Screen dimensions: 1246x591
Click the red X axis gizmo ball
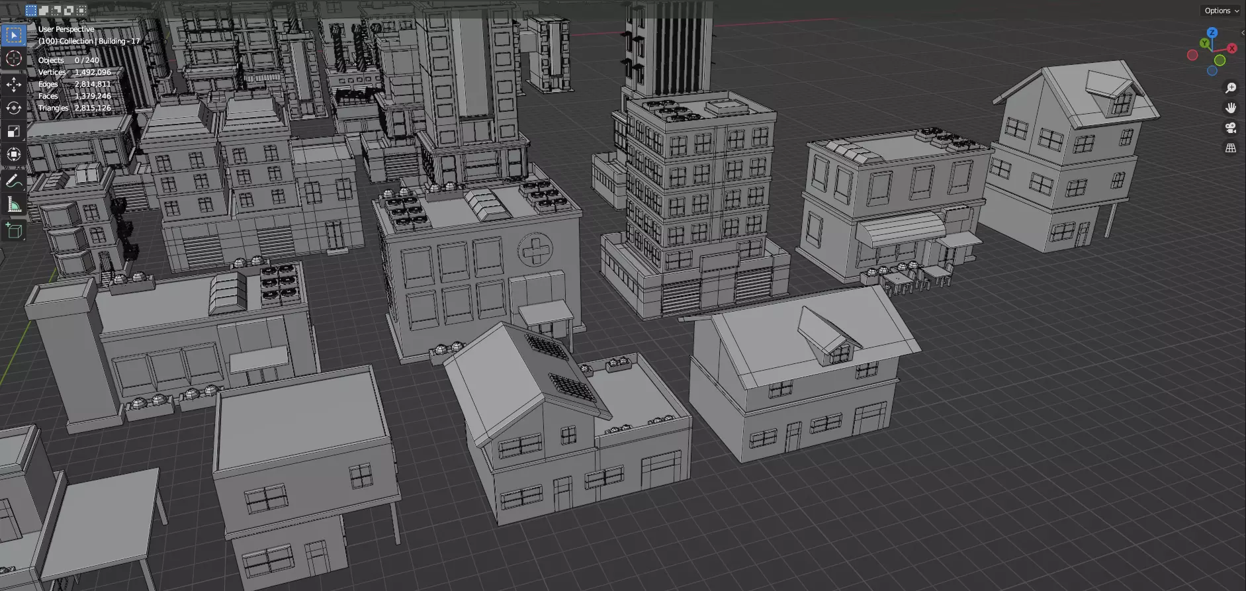[x=1231, y=48]
